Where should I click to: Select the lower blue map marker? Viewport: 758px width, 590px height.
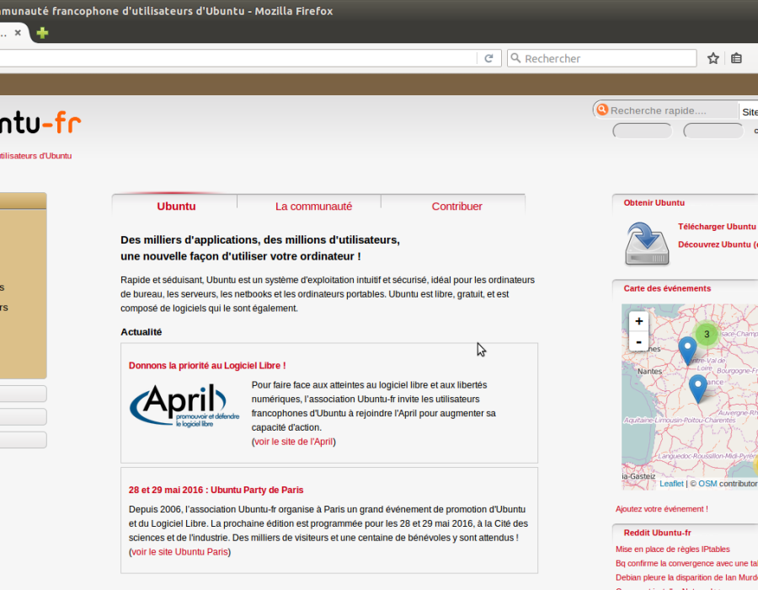click(697, 389)
